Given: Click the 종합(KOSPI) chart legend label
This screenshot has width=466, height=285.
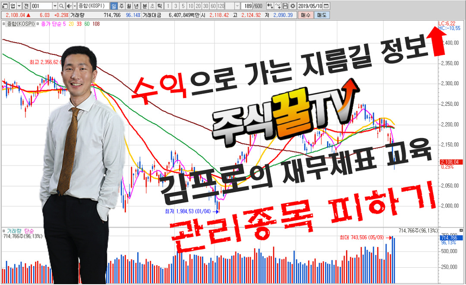Looking at the screenshot, I should pyautogui.click(x=21, y=24).
